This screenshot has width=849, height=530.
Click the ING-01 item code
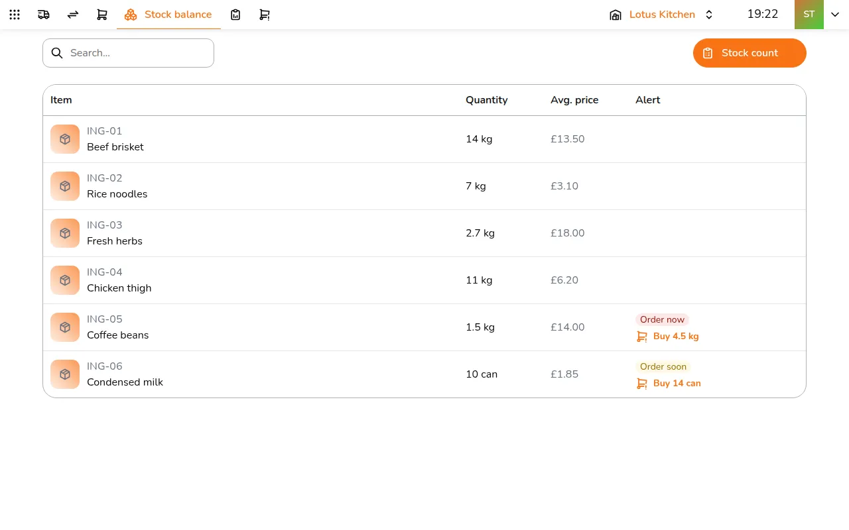[105, 131]
